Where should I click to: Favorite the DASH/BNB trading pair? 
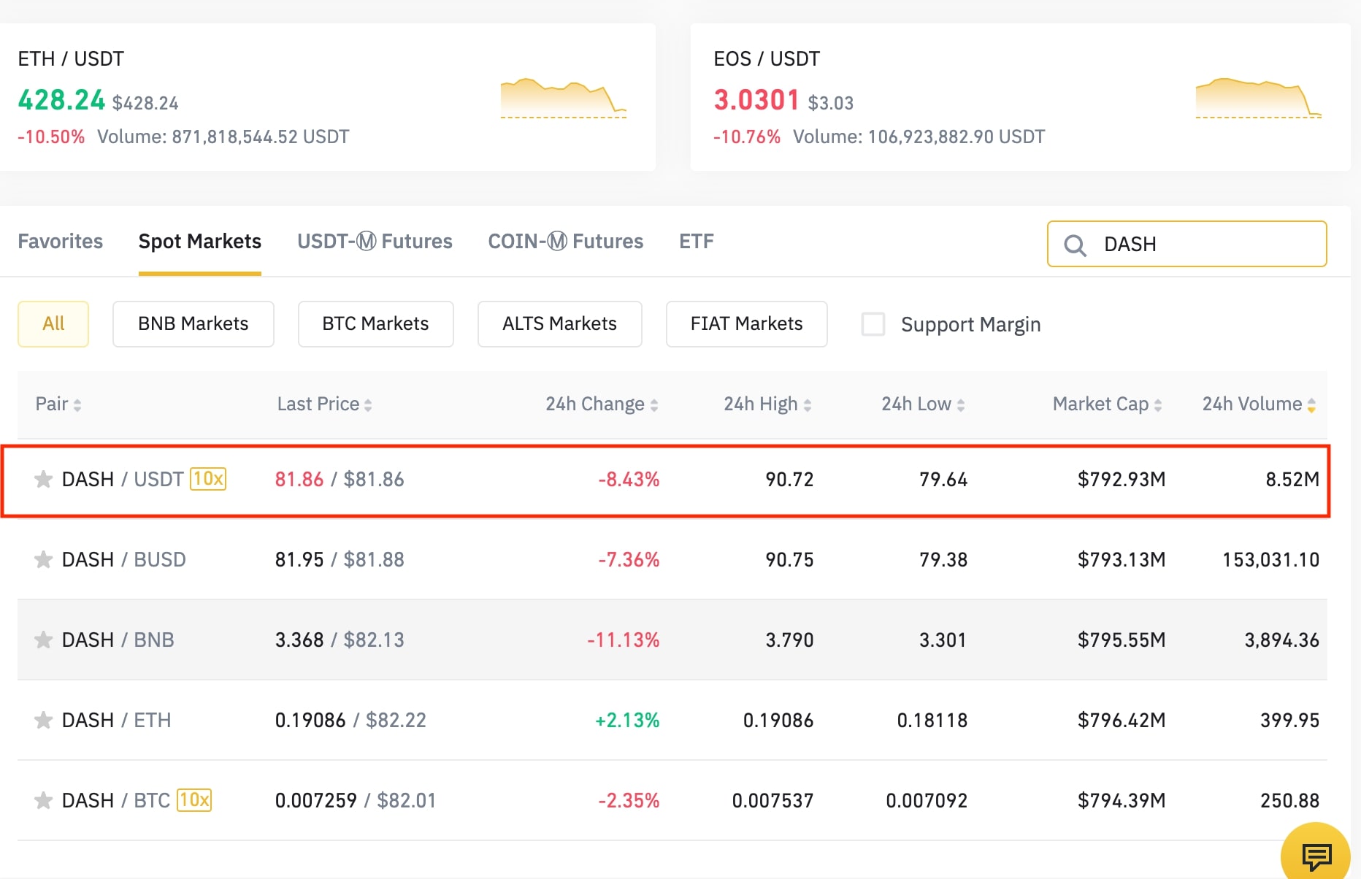click(x=43, y=640)
